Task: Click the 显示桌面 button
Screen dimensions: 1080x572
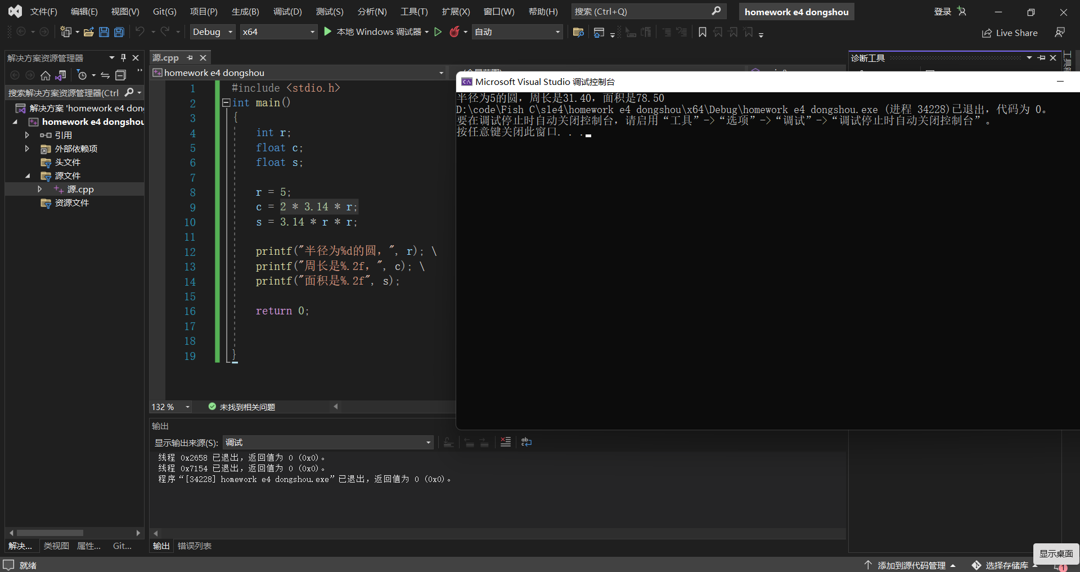Action: point(1056,553)
